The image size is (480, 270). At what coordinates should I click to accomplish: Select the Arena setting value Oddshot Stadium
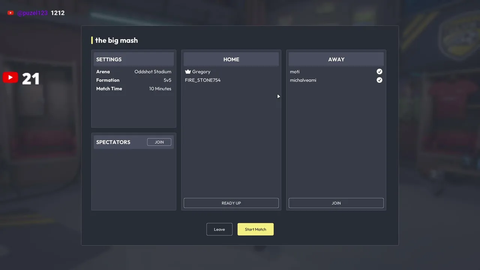(x=153, y=72)
